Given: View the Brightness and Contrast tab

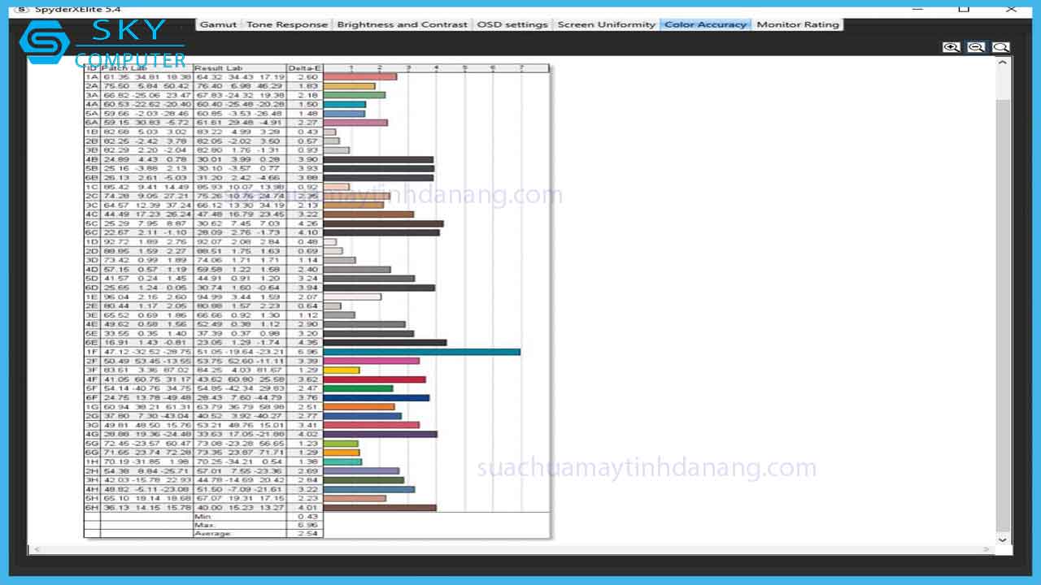Looking at the screenshot, I should click(x=403, y=24).
